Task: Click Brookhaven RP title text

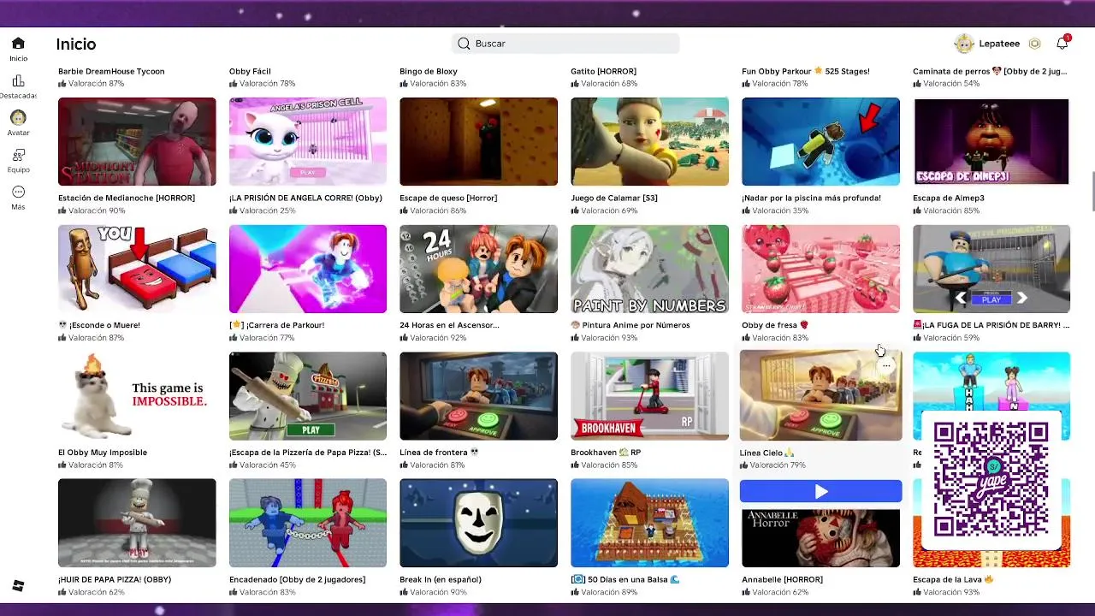Action: coord(606,452)
